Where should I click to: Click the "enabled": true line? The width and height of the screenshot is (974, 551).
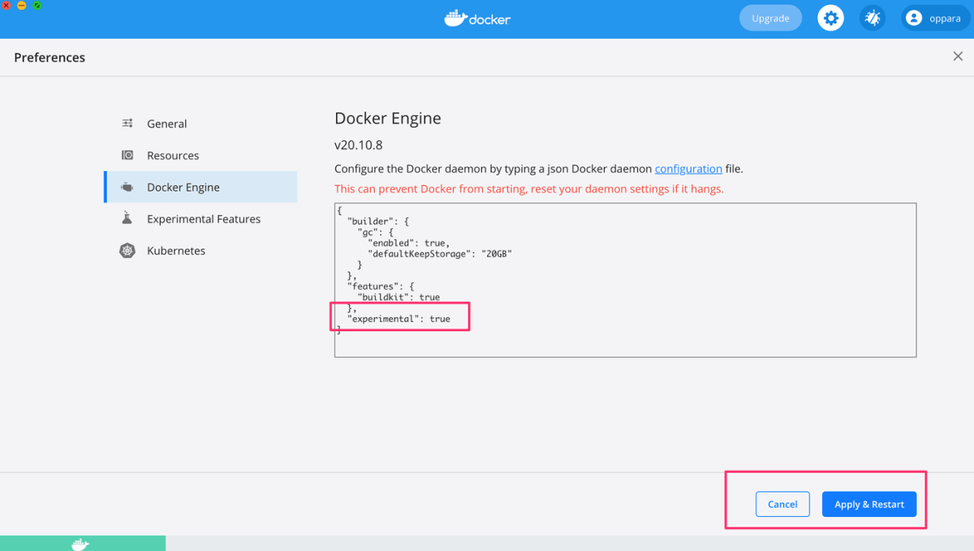408,243
